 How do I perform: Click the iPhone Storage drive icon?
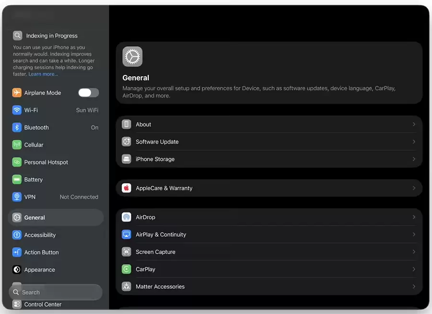126,159
